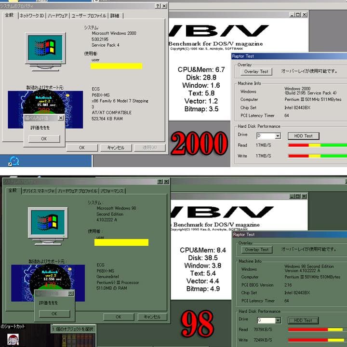Click キャンセル in Windows 98 system properties dialog
The width and height of the screenshot is (347, 347).
pyautogui.click(x=152, y=317)
